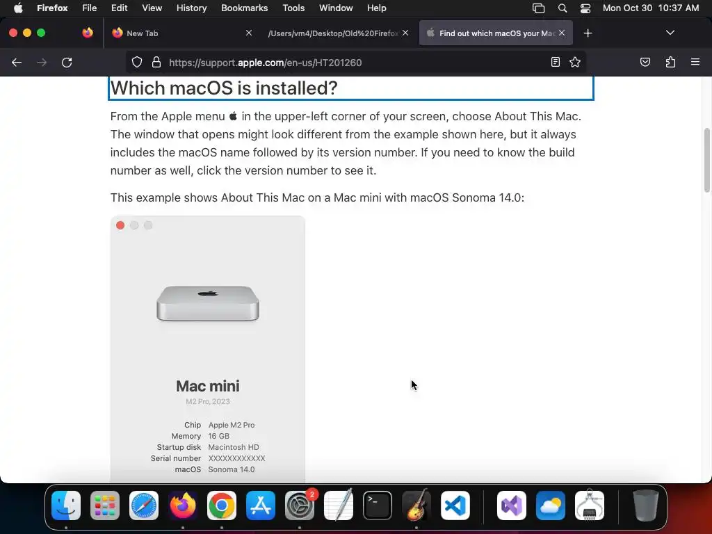This screenshot has height=534, width=712.
Task: Reload the current page
Action: pos(67,63)
